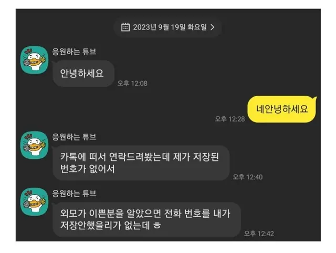Select the 안녕하세요 message bubble

point(83,74)
